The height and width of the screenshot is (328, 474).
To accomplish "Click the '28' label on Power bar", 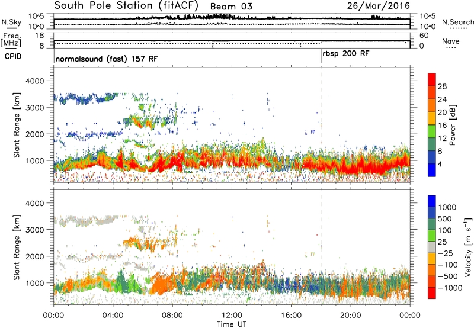I will (442, 86).
